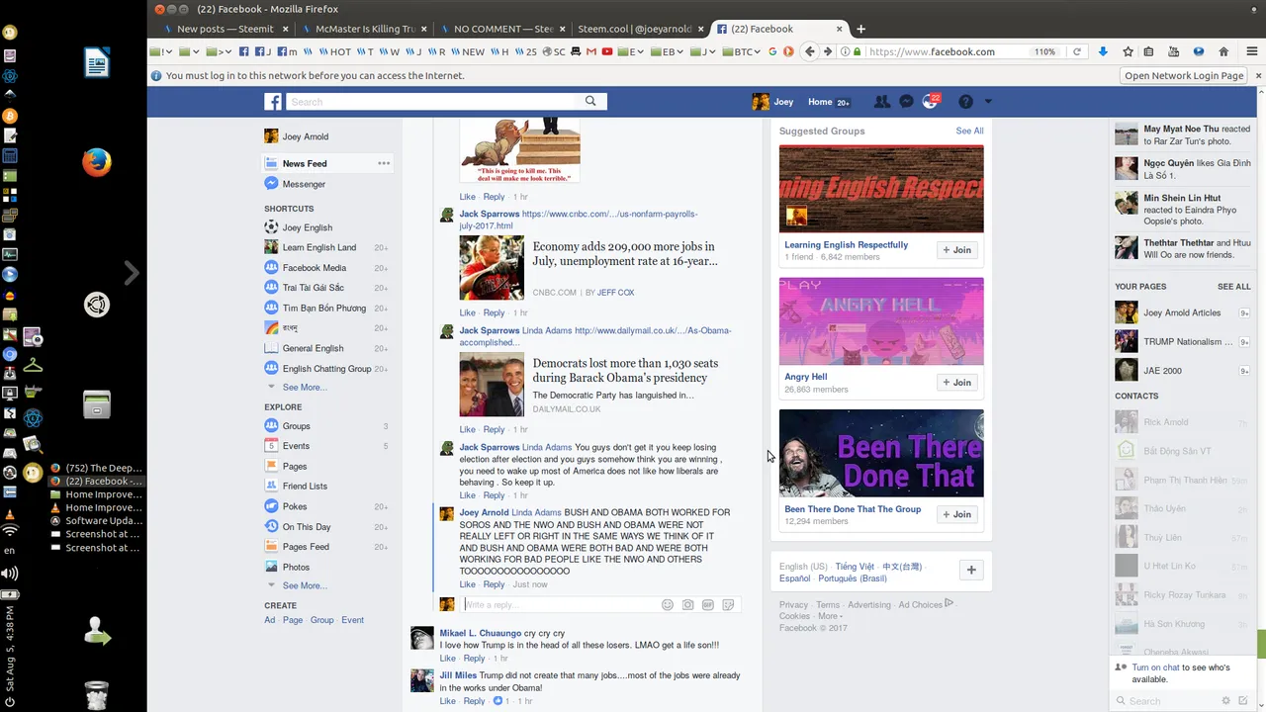
Task: Click the GIF icon in the reply box
Action: click(x=708, y=604)
